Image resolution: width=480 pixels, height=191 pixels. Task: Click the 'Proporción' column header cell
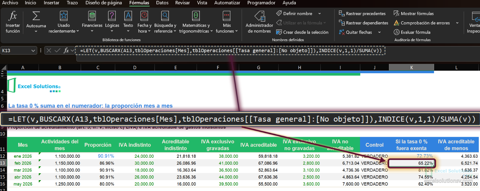pos(98,145)
